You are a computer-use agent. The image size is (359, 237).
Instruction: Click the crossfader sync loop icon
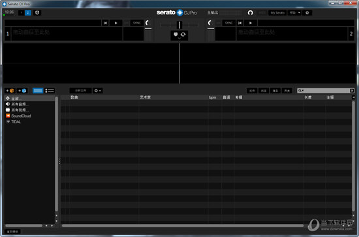point(183,35)
